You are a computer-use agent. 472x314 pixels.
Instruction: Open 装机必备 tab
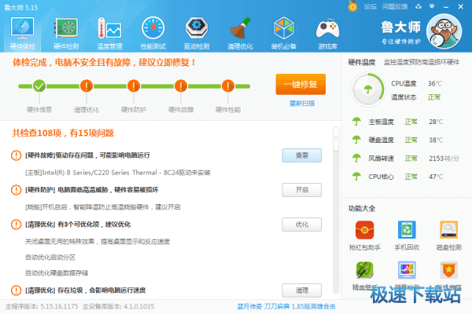[283, 33]
